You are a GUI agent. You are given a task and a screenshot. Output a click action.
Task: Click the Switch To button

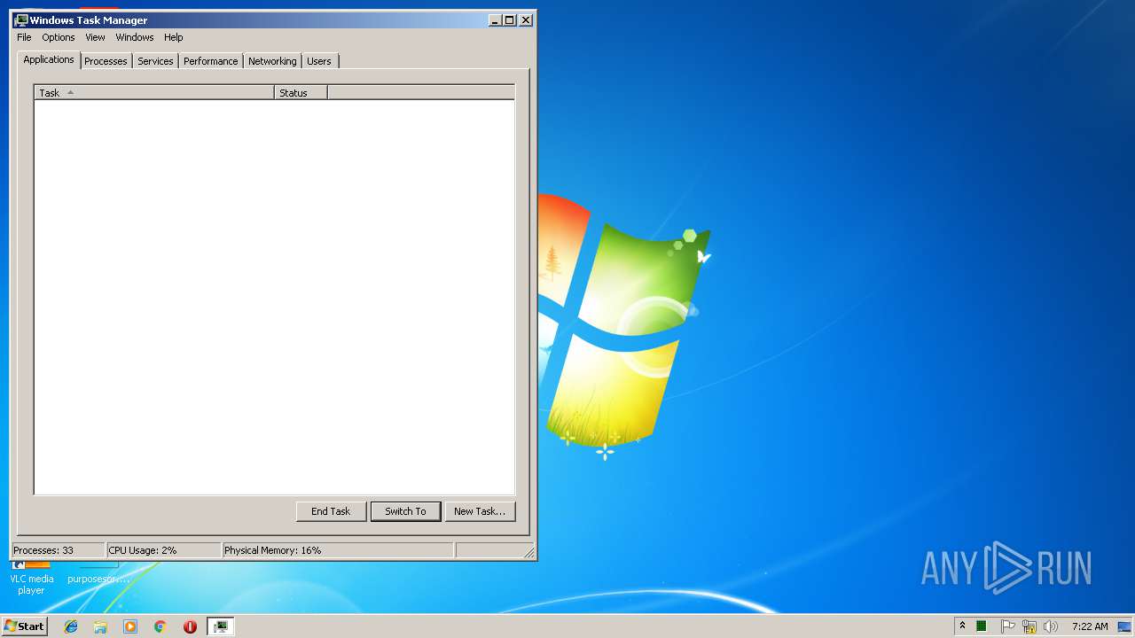coord(405,511)
